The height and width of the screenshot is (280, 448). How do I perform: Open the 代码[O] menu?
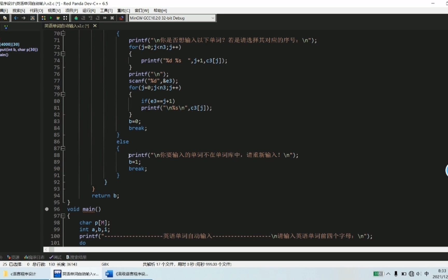tap(36, 10)
